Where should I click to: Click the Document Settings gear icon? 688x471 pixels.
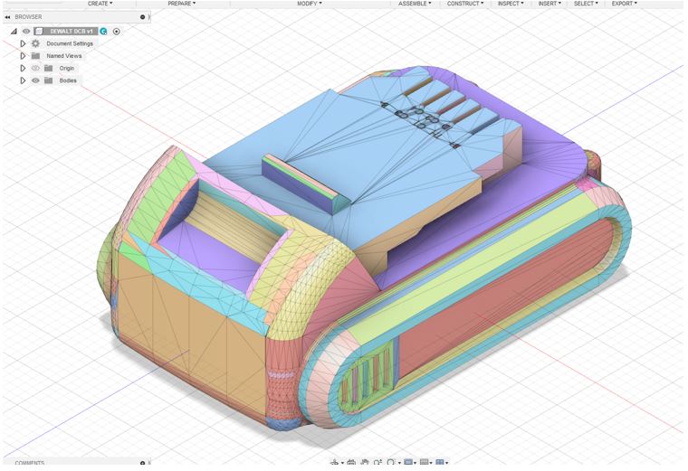pyautogui.click(x=35, y=43)
